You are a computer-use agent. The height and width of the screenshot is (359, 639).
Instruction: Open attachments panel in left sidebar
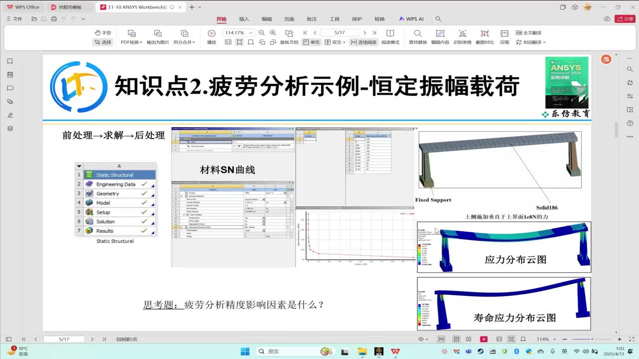point(10,102)
